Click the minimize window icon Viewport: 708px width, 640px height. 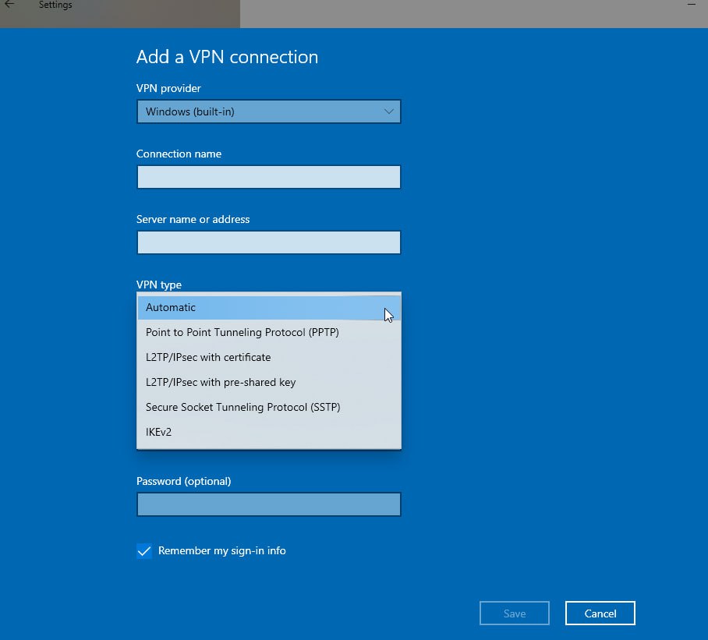[x=691, y=4]
